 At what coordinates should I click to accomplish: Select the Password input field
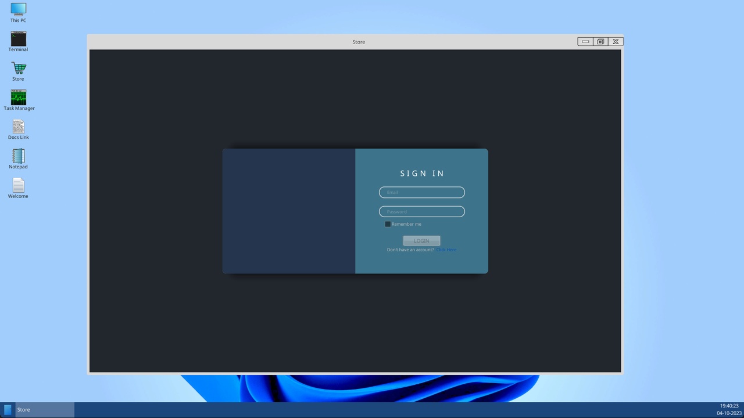click(x=421, y=211)
